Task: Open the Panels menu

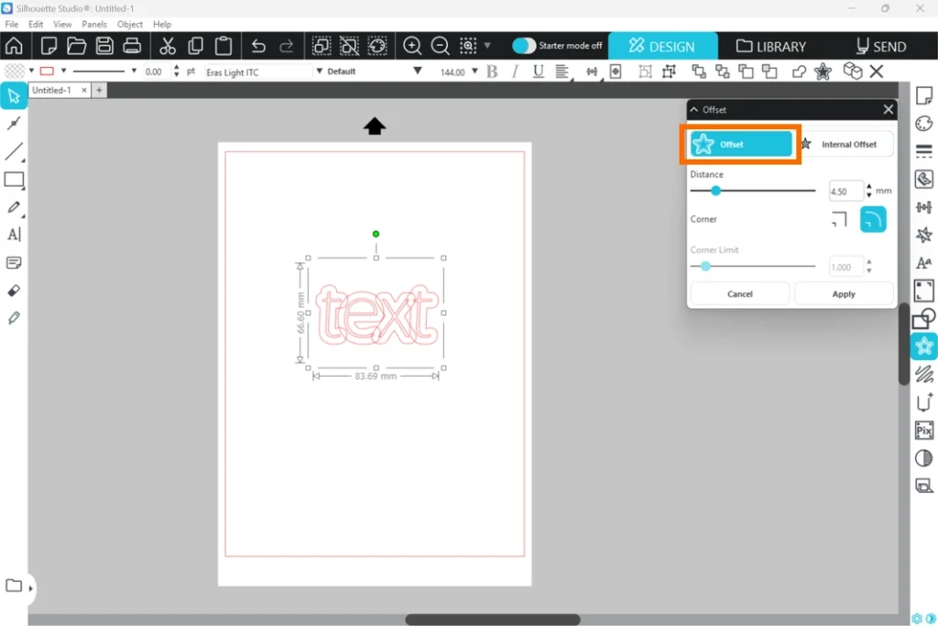Action: [x=94, y=24]
